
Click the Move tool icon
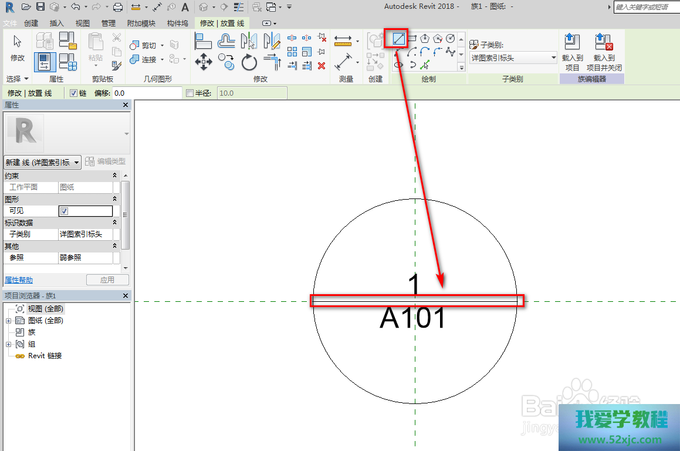(203, 62)
